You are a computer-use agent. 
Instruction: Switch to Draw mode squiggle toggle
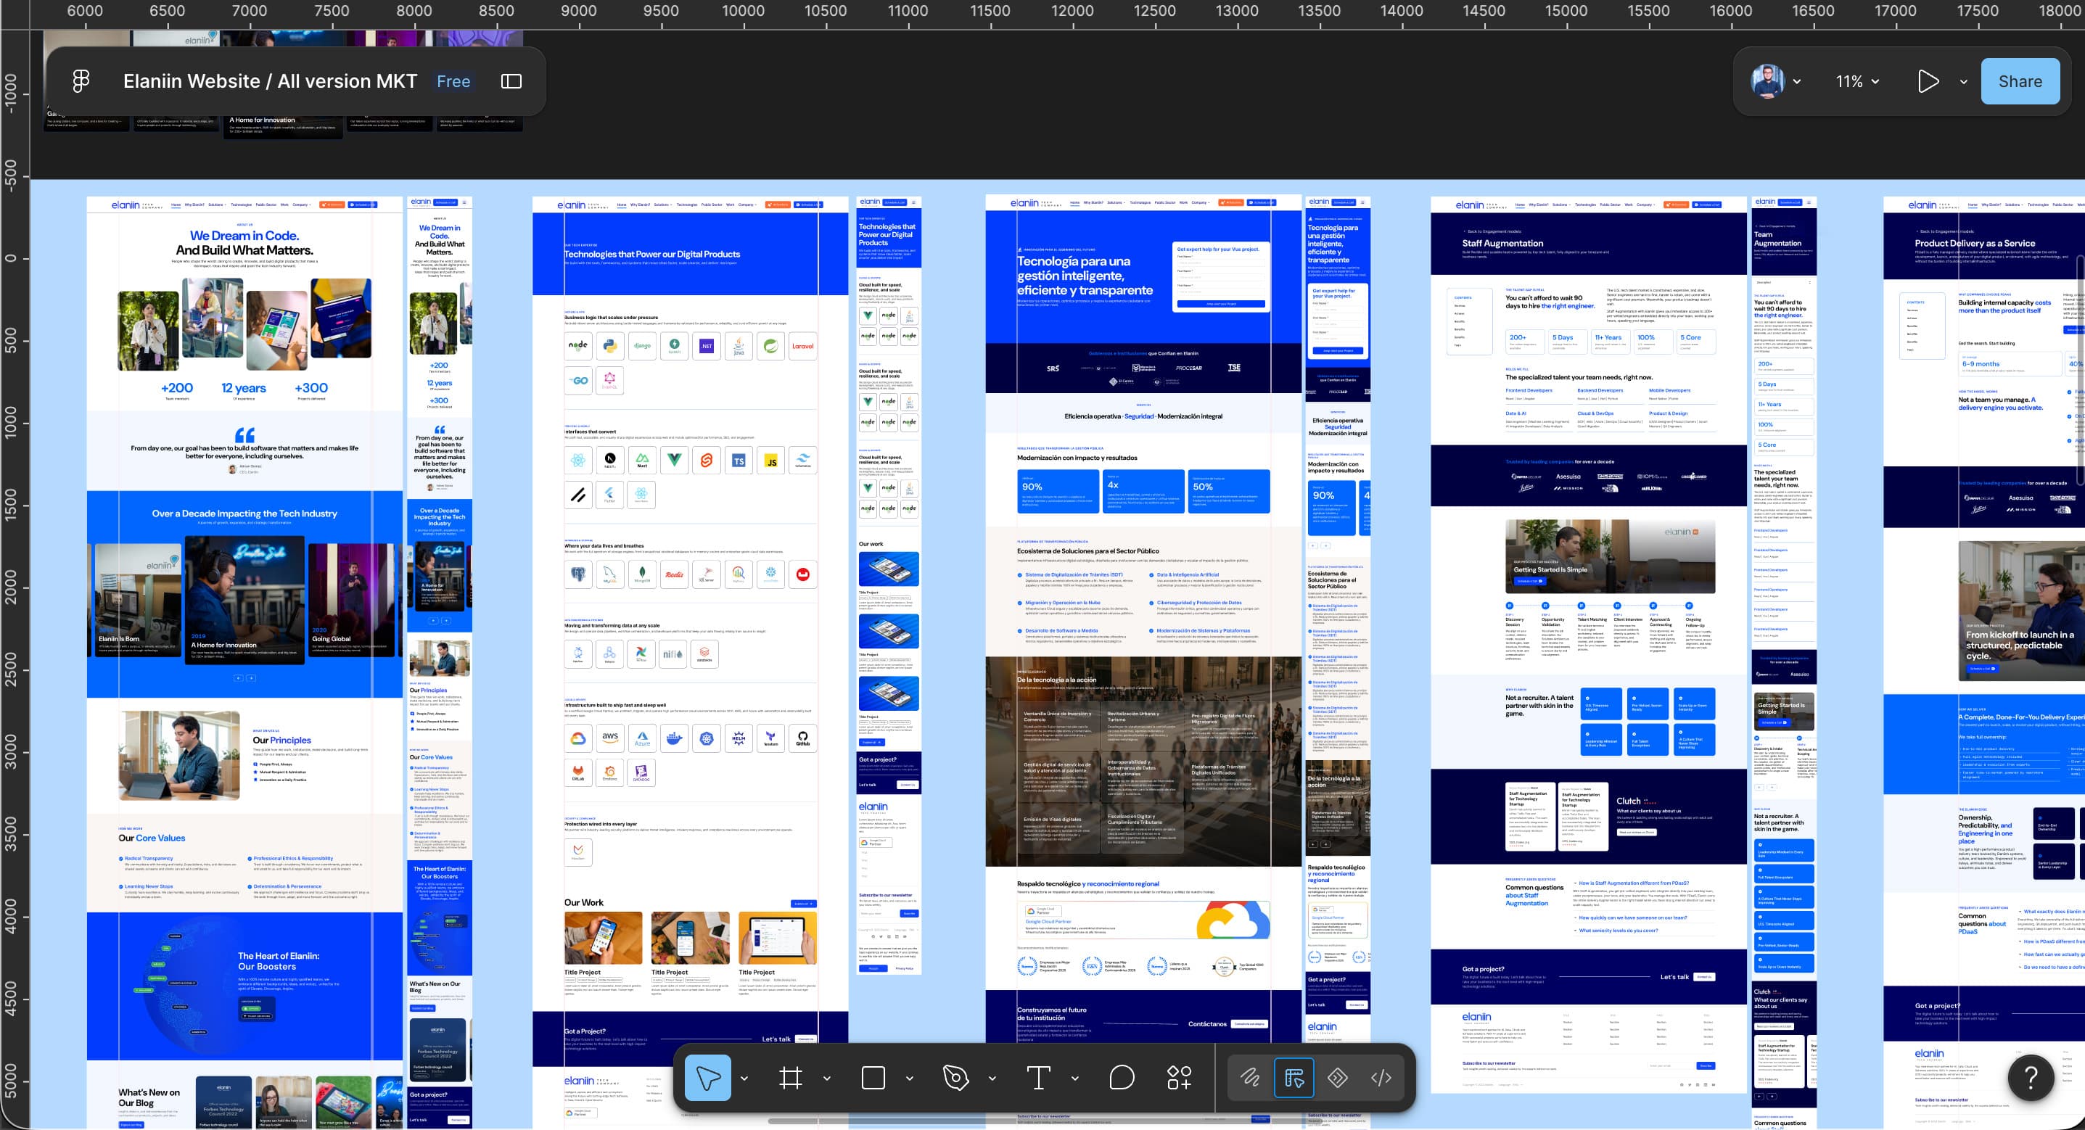tap(1251, 1077)
